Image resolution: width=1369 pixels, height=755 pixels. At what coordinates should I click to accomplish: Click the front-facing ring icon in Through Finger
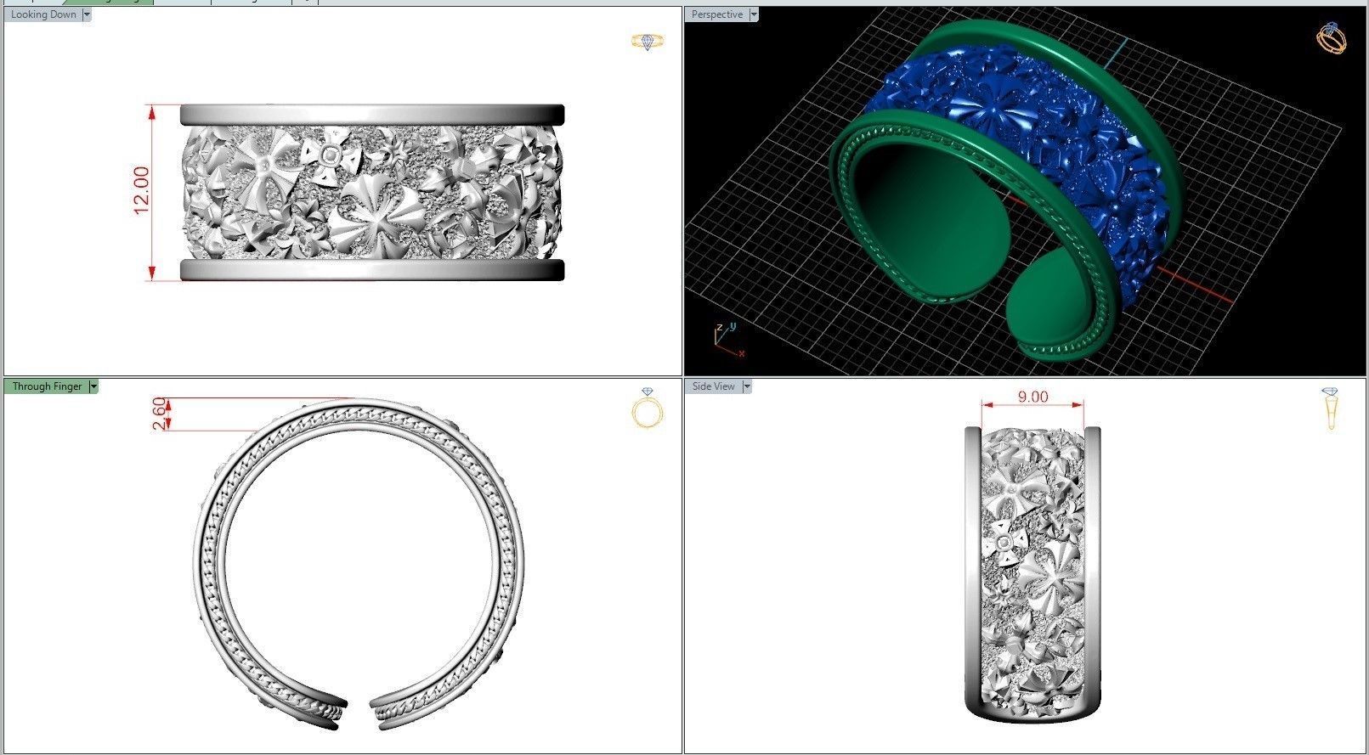(x=648, y=408)
